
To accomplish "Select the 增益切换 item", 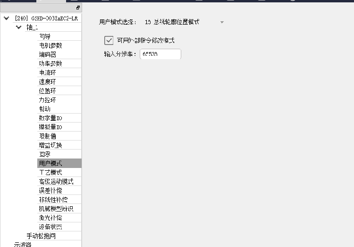I will pos(50,145).
